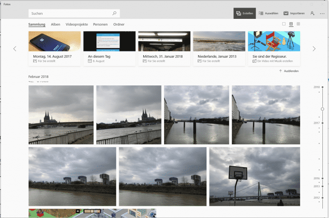The image size is (329, 218).
Task: Open the Ordner tab
Action: coord(119,24)
